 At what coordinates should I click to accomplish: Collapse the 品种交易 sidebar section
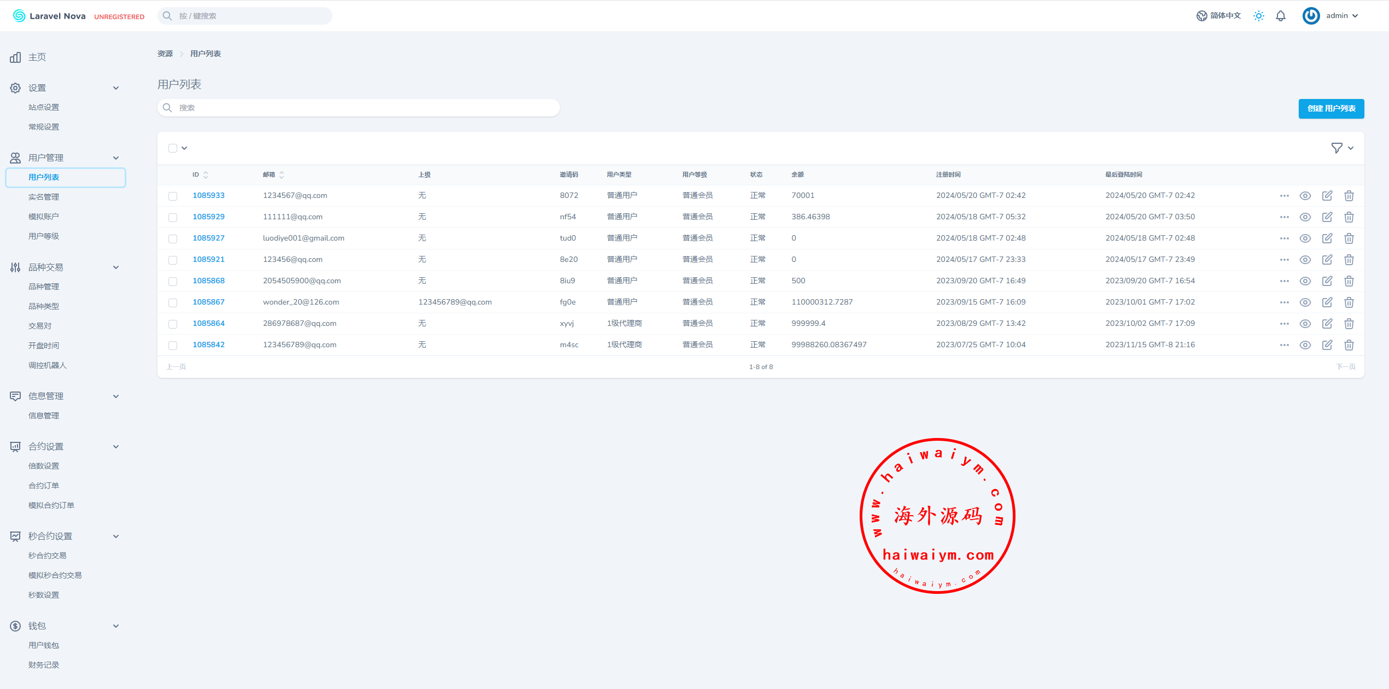pyautogui.click(x=116, y=267)
